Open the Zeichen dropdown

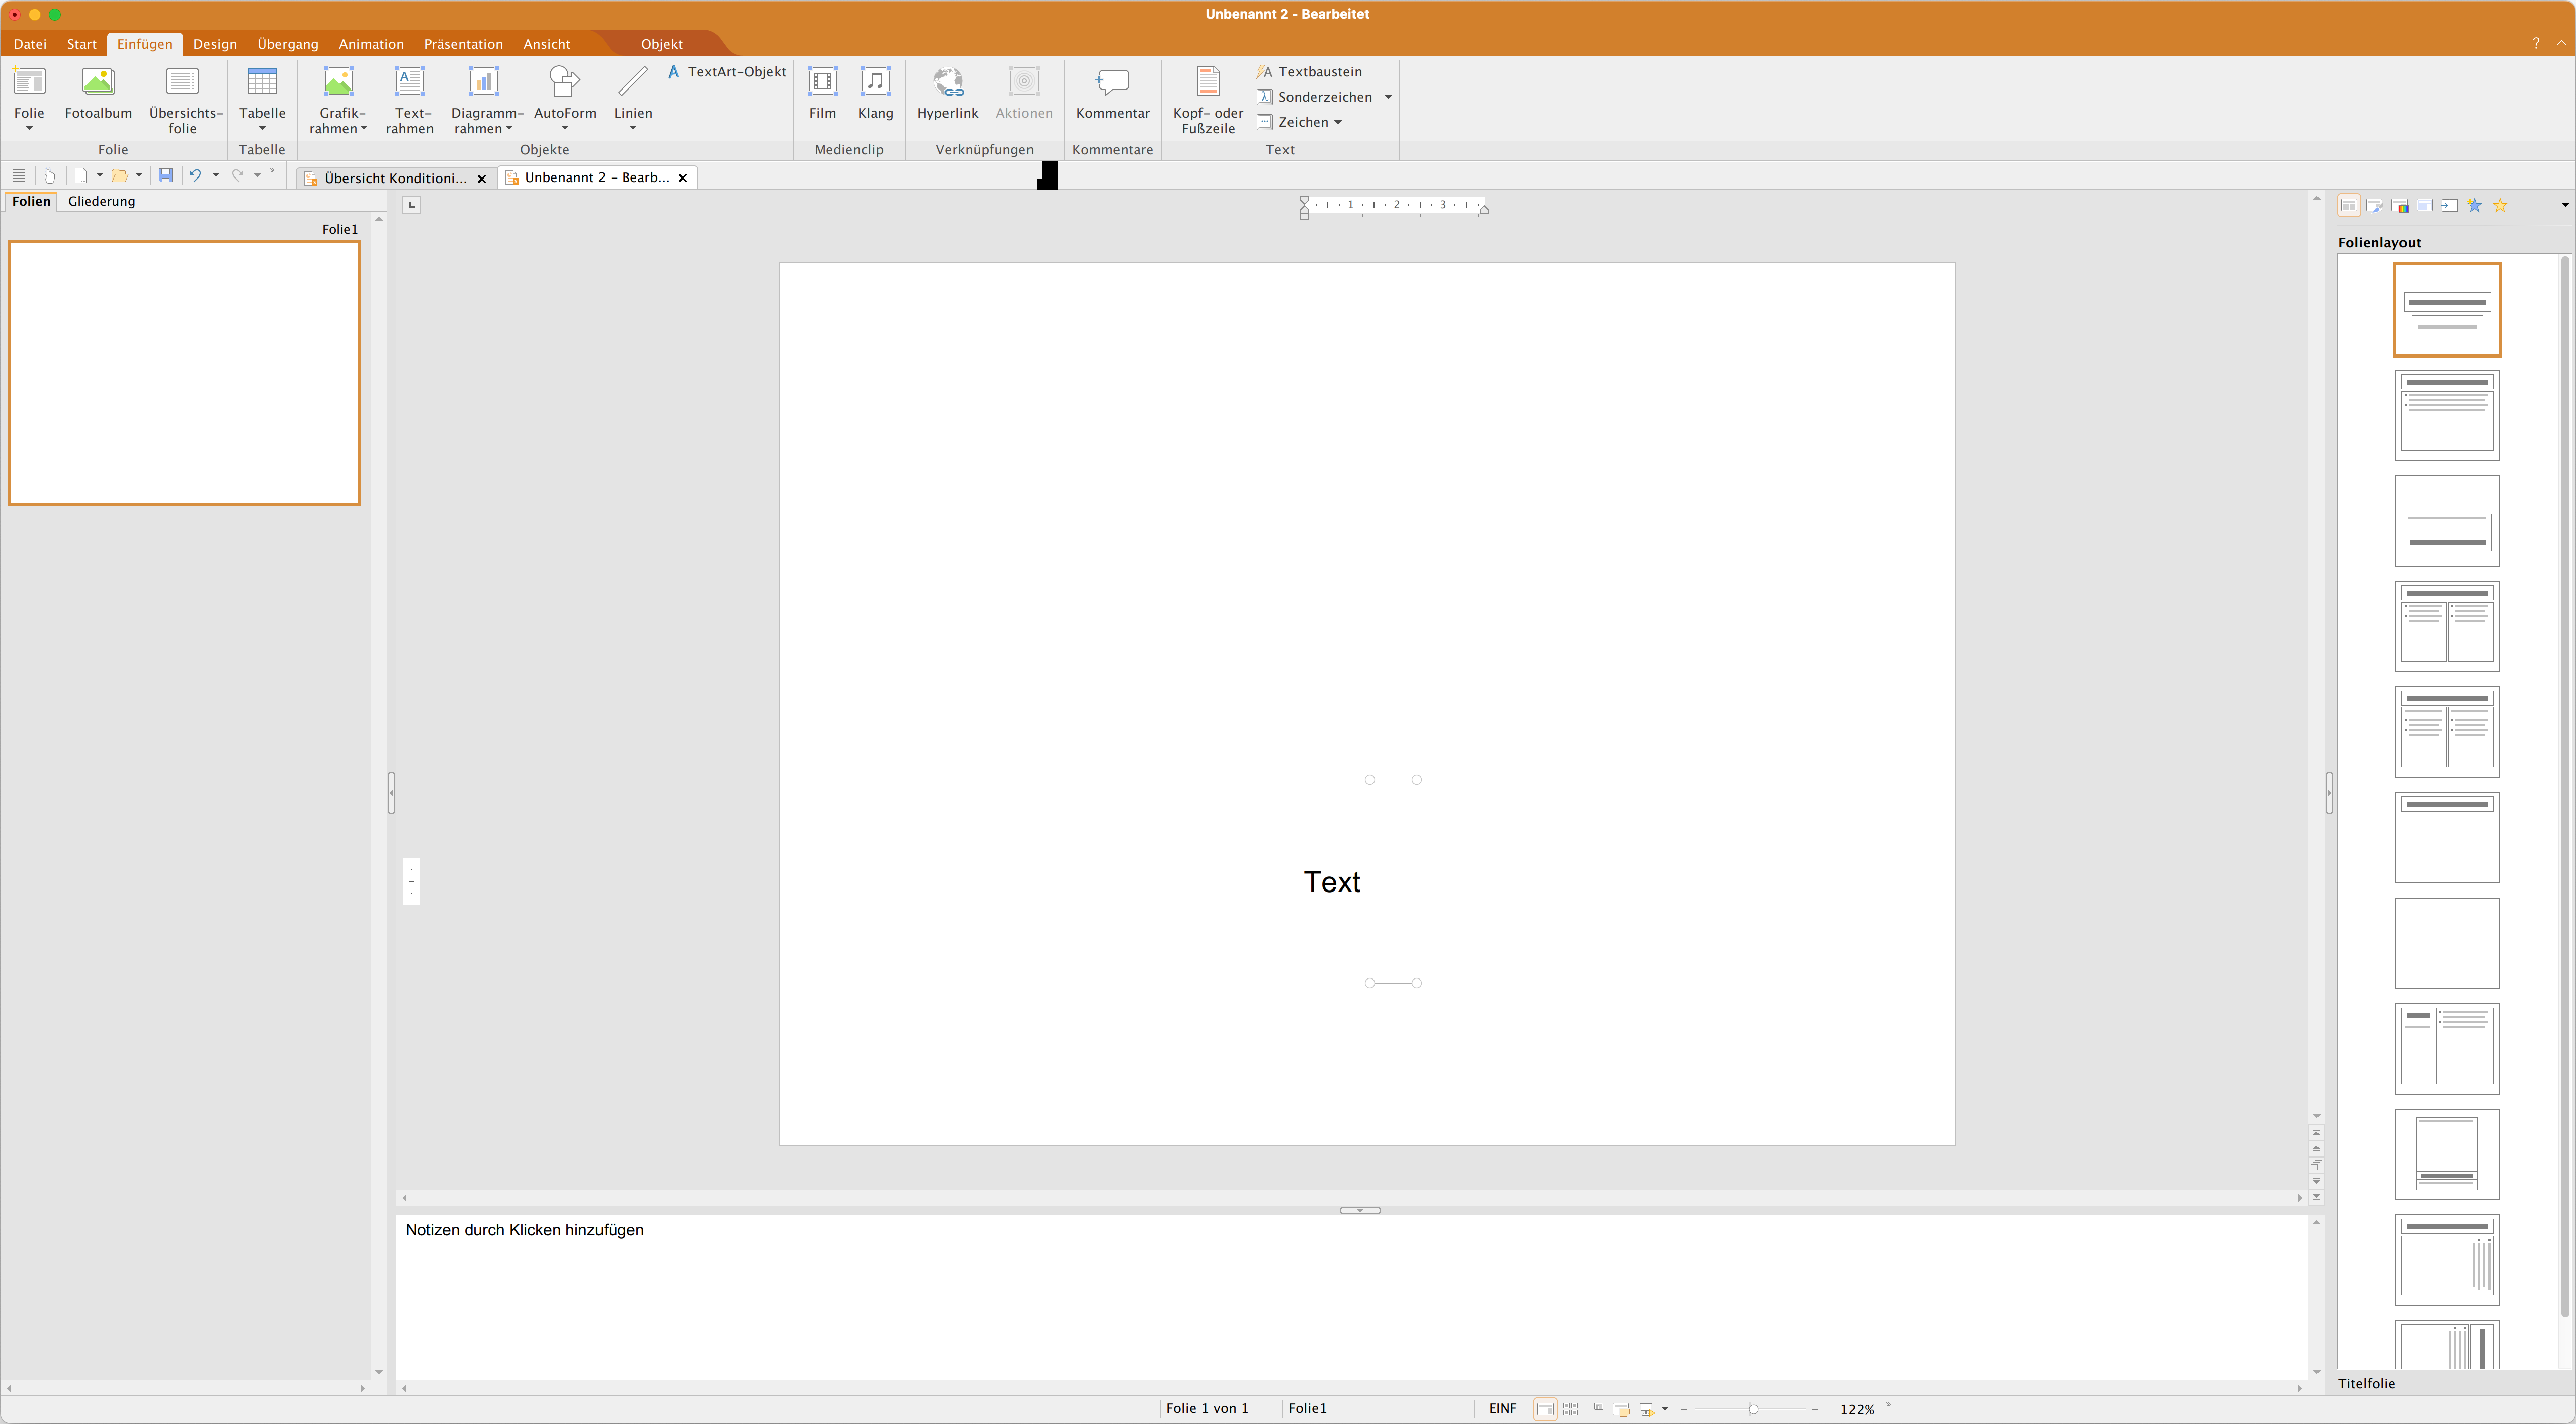pos(1299,122)
